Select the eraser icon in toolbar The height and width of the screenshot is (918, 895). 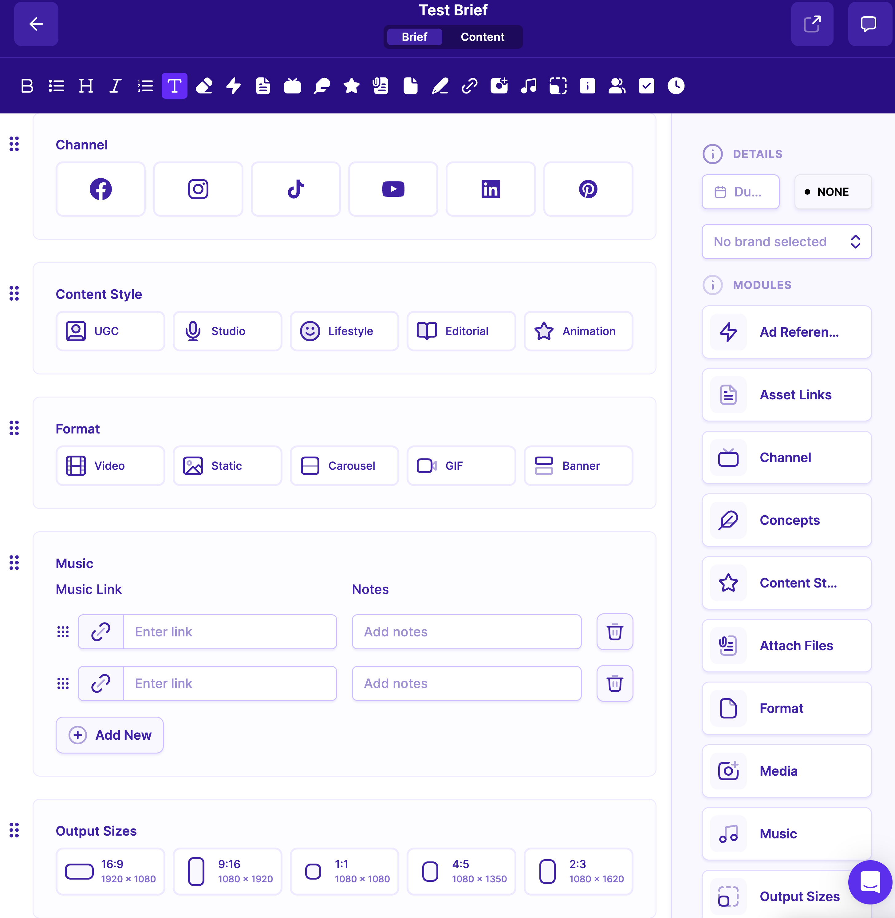pyautogui.click(x=204, y=86)
